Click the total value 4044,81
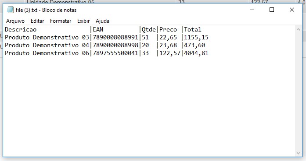The image size is (306, 161). click(196, 53)
